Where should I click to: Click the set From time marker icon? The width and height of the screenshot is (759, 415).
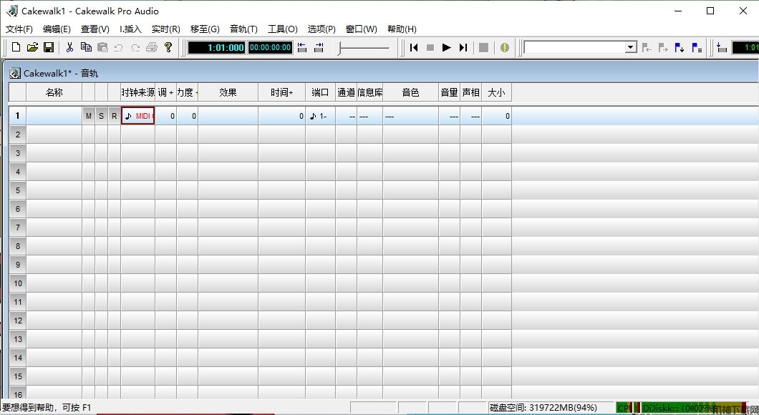tap(302, 47)
